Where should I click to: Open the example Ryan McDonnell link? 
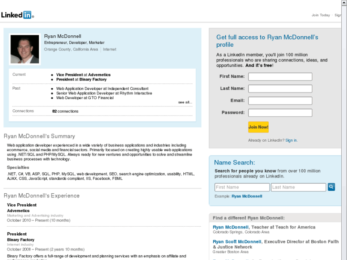coord(247,196)
